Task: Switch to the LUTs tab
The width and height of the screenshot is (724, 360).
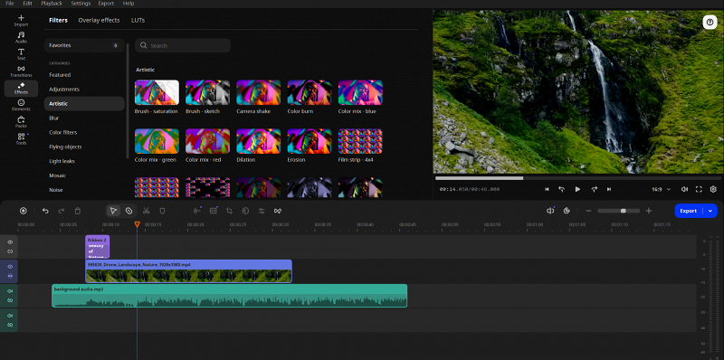Action: pyautogui.click(x=138, y=20)
